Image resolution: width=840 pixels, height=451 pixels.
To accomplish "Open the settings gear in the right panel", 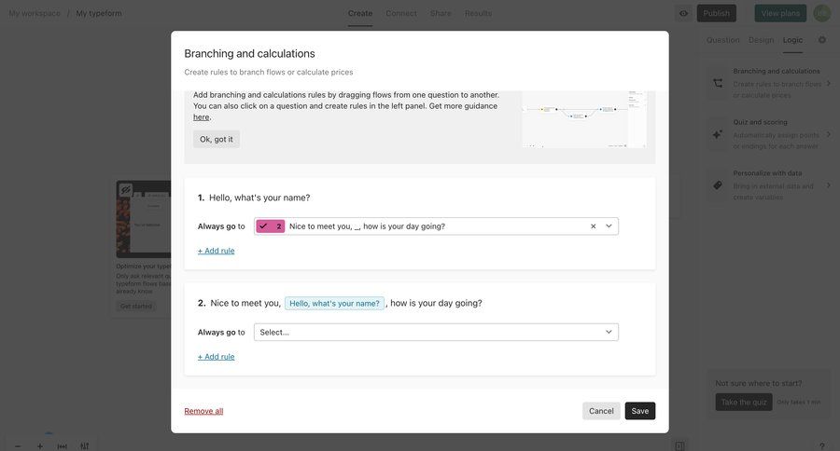I will click(x=821, y=39).
